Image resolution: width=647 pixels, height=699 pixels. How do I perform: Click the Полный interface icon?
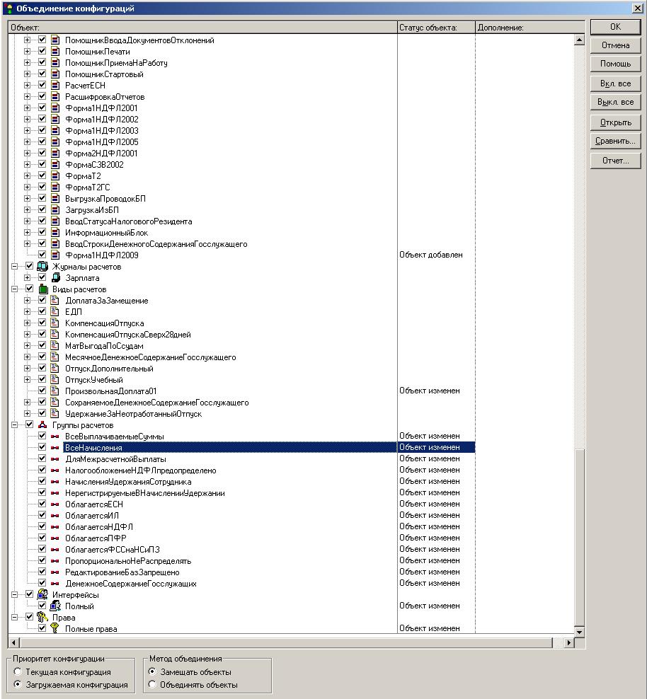point(55,606)
